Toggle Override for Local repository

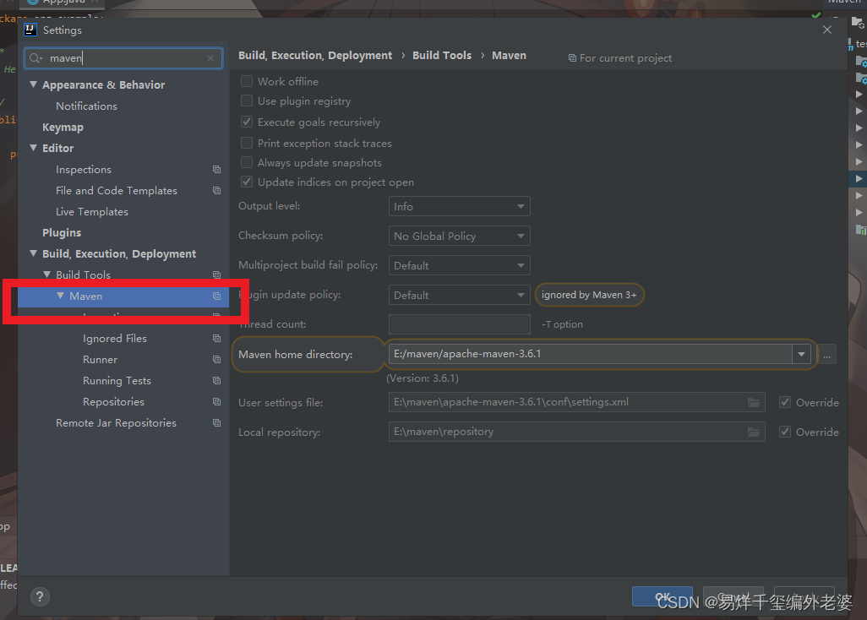click(785, 432)
